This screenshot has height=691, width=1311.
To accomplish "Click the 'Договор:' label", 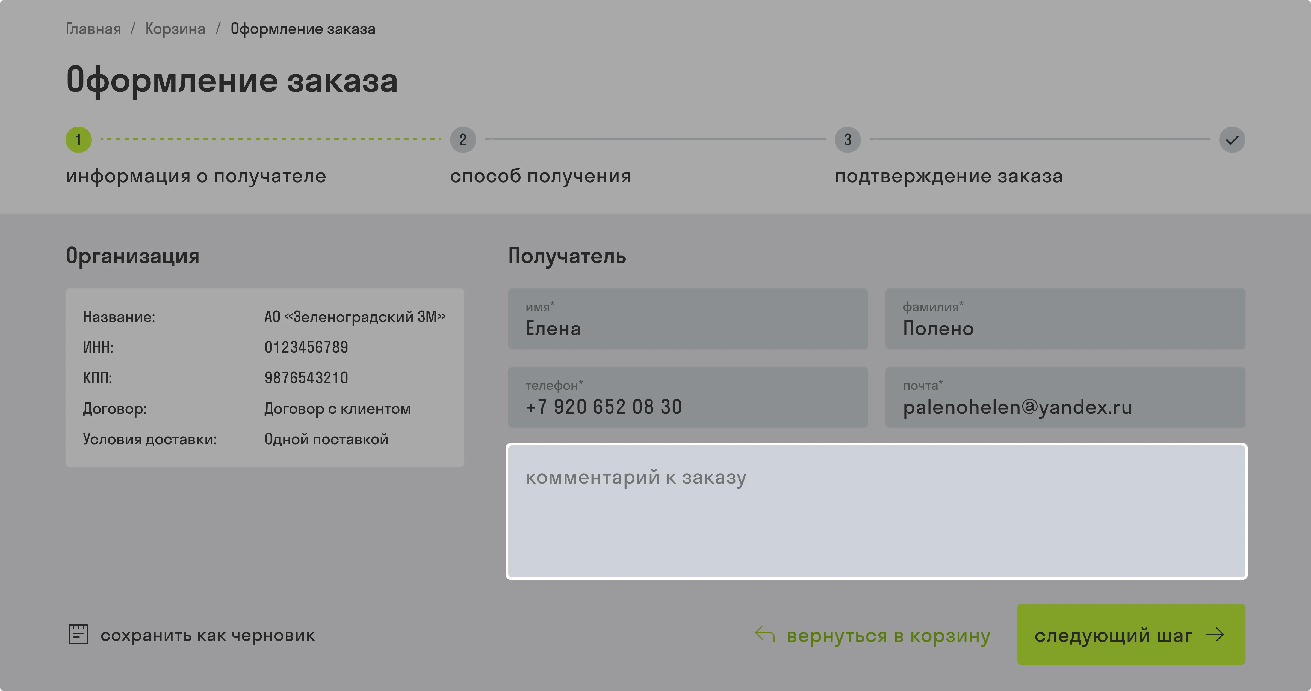I will 114,408.
